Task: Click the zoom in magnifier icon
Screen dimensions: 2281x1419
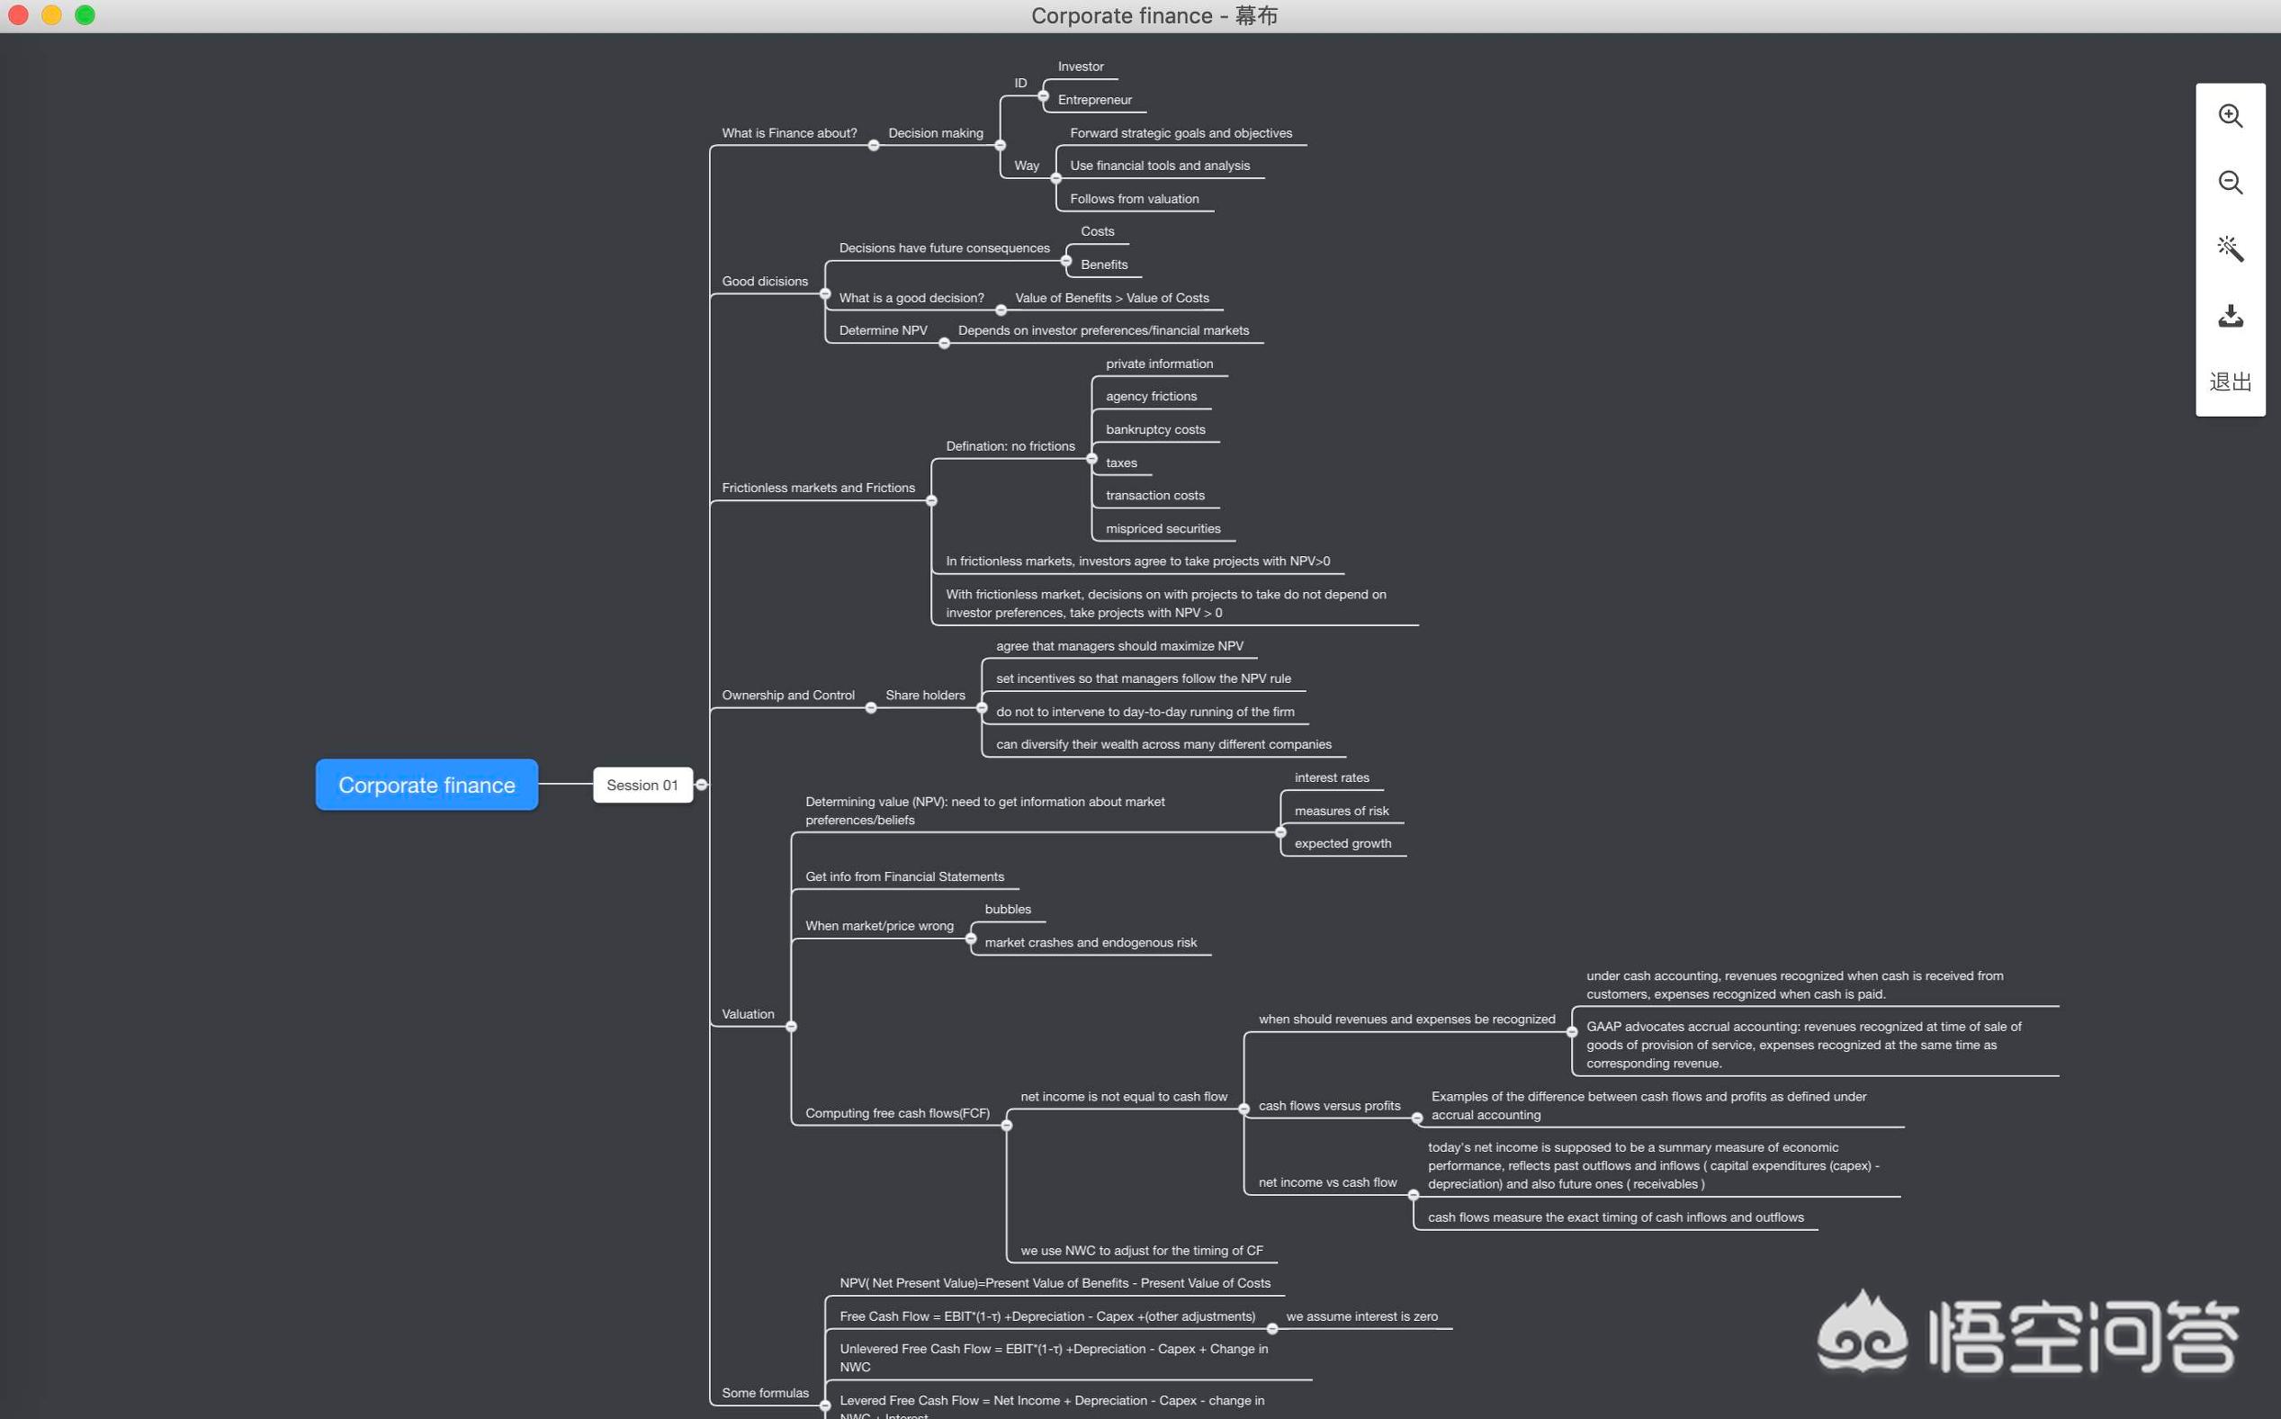Action: coord(2230,116)
